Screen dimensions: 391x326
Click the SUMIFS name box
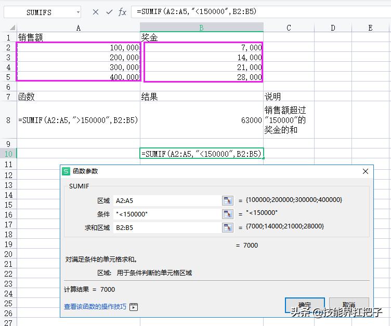39,12
